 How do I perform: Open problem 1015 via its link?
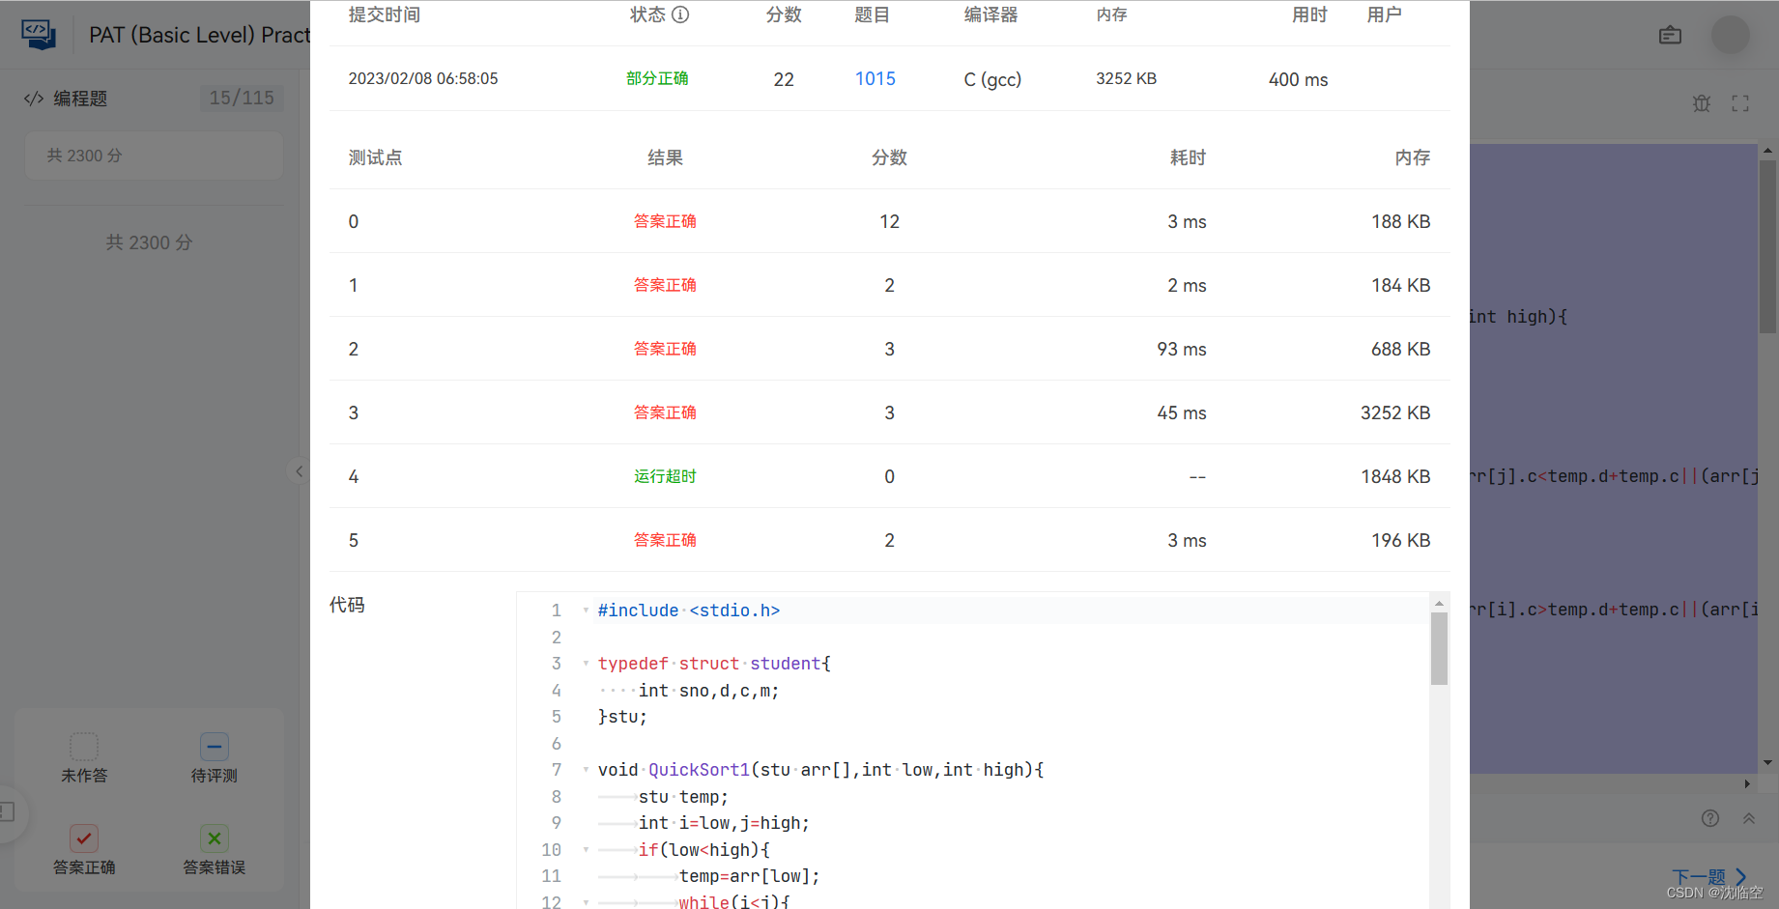(875, 78)
